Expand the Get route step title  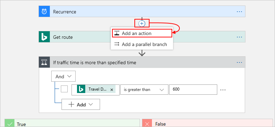[63, 37]
